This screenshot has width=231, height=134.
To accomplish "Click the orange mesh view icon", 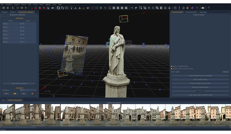I will [x=88, y=8].
